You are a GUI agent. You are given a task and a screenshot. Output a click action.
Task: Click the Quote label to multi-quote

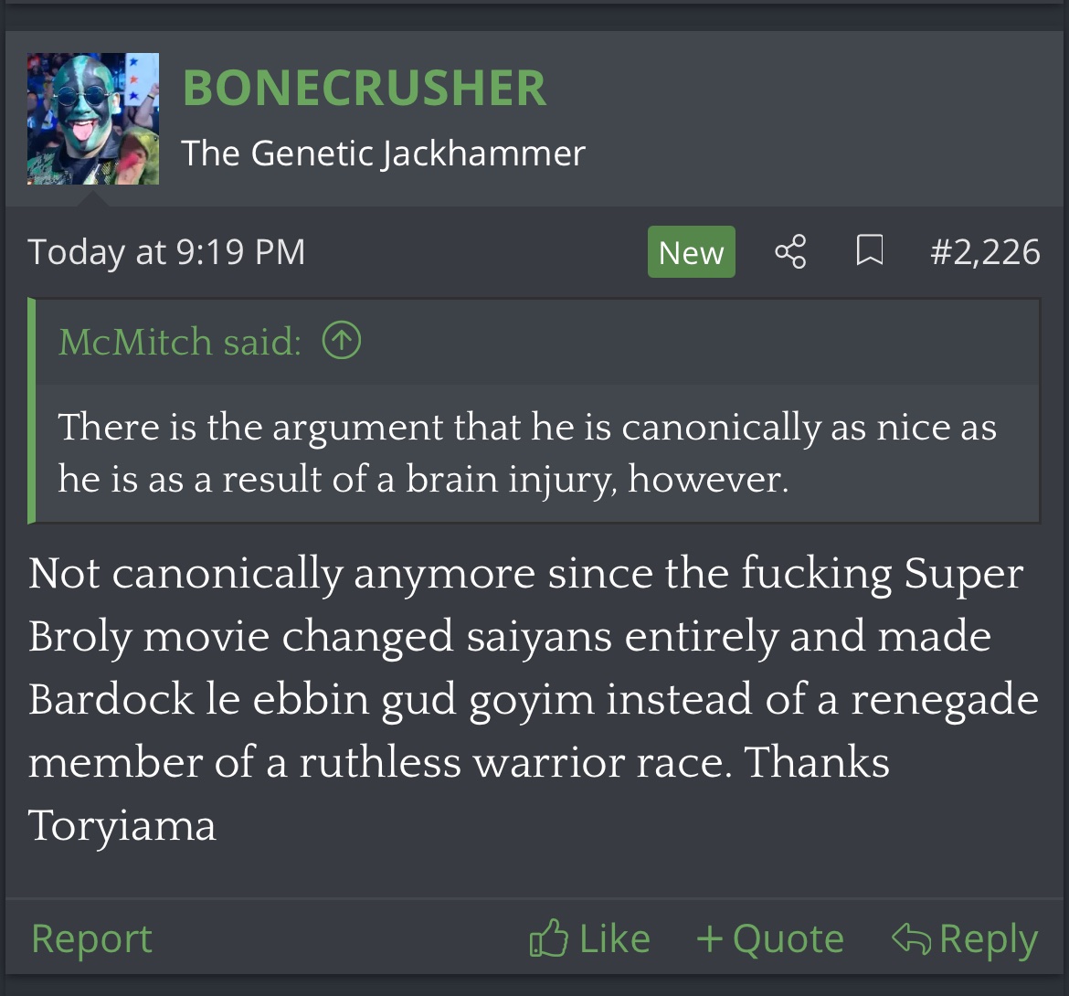788,938
